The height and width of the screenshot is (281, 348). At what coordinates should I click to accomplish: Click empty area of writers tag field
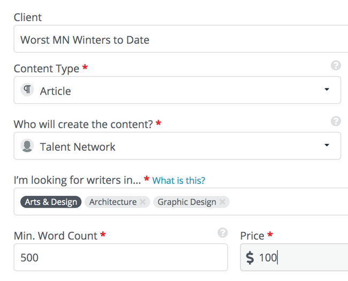(x=289, y=202)
